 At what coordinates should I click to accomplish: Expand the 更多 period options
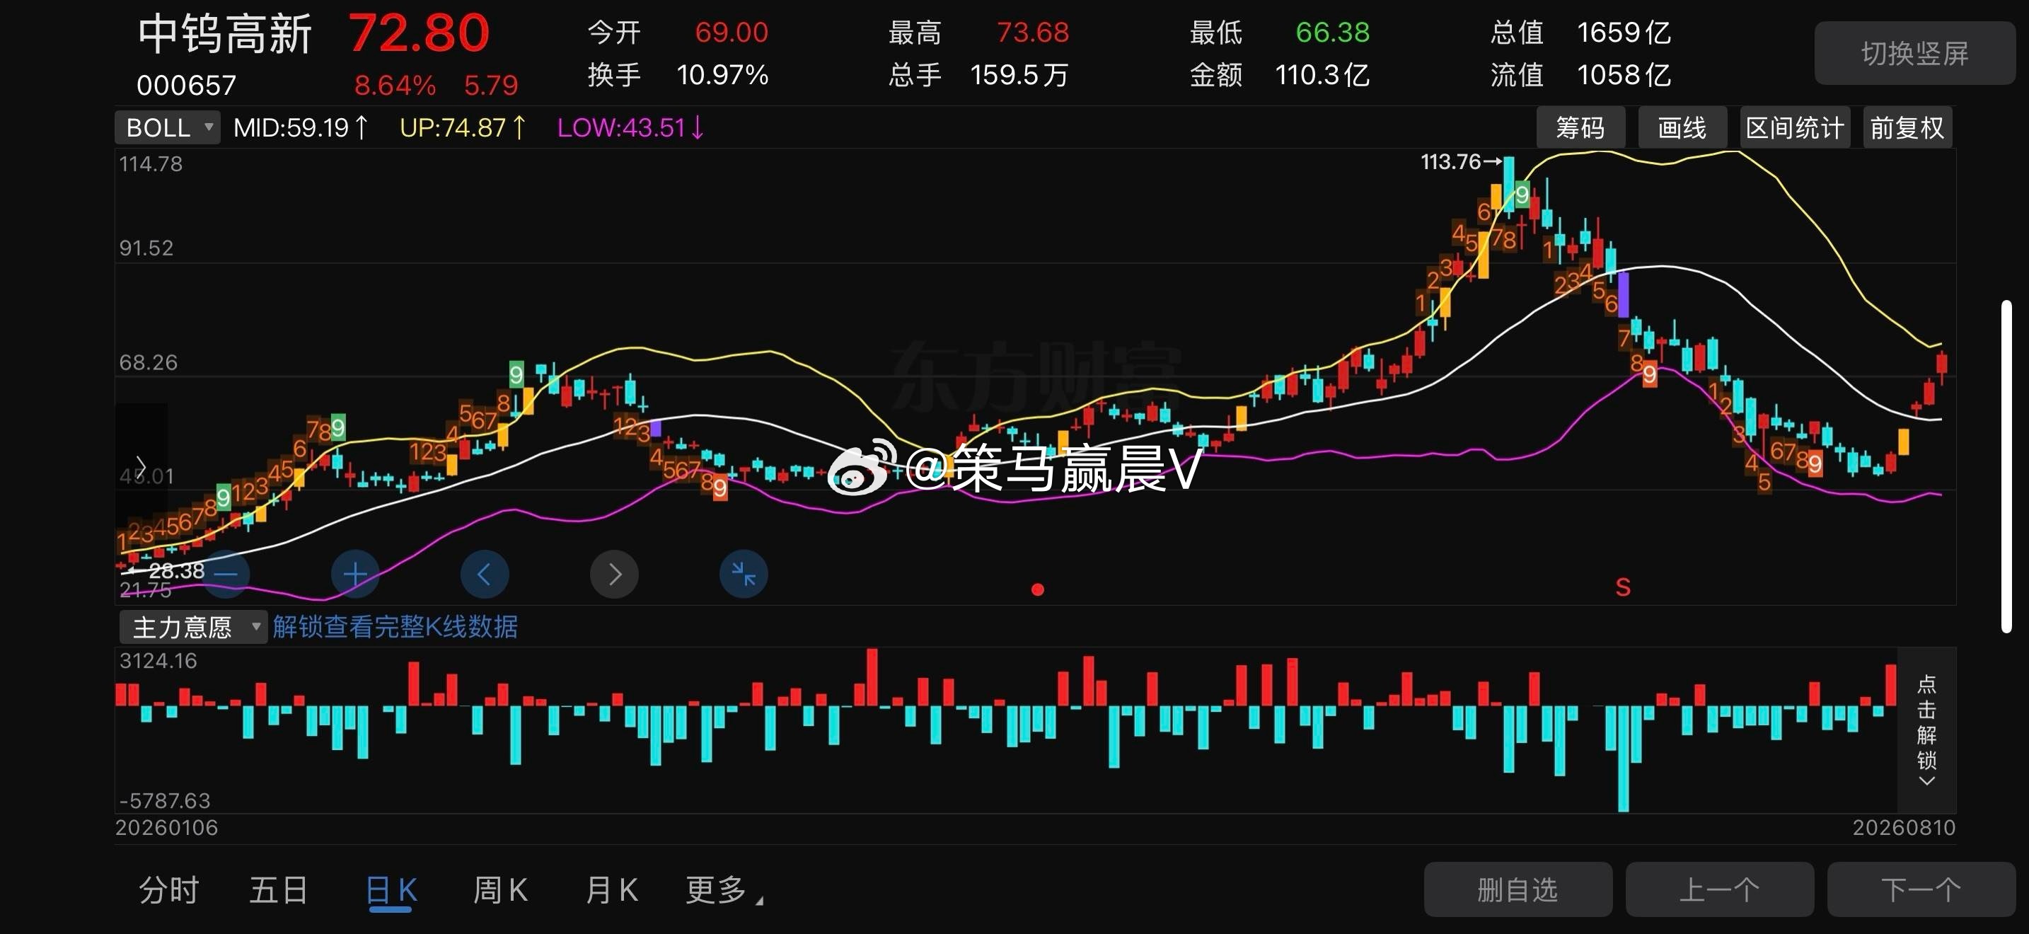tap(724, 891)
